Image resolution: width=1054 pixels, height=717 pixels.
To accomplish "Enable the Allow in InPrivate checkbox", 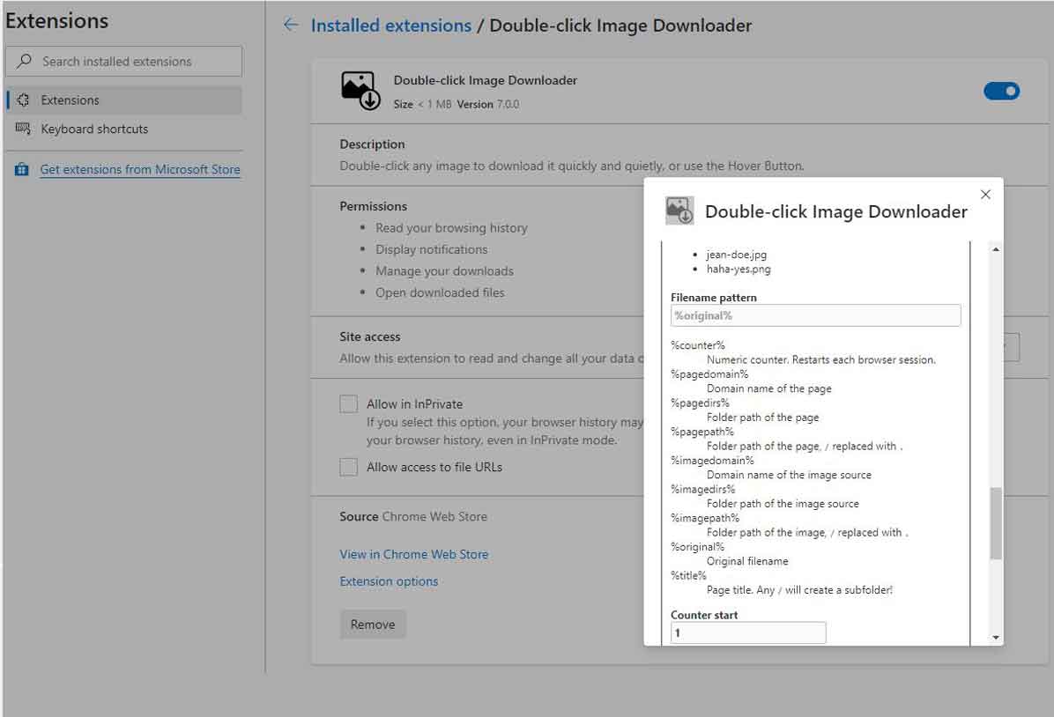I will click(349, 404).
